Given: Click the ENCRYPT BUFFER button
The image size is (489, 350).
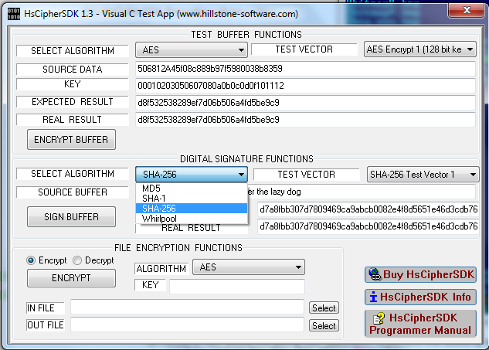Looking at the screenshot, I should tap(71, 139).
